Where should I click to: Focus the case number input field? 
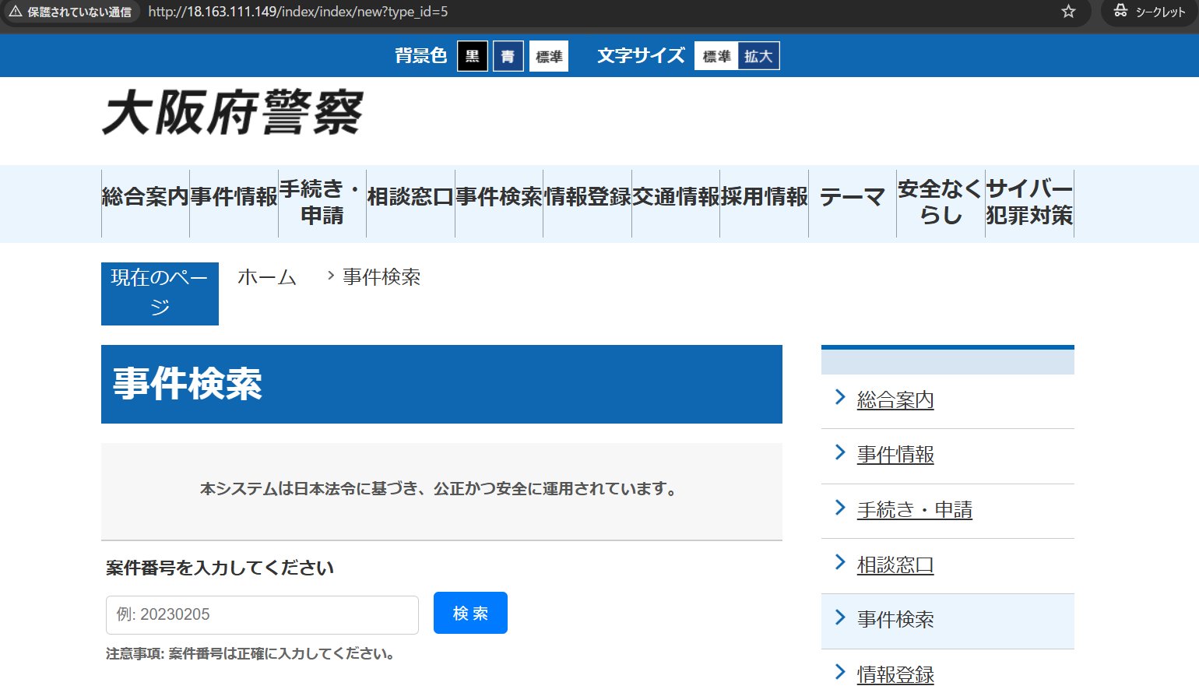(x=262, y=615)
